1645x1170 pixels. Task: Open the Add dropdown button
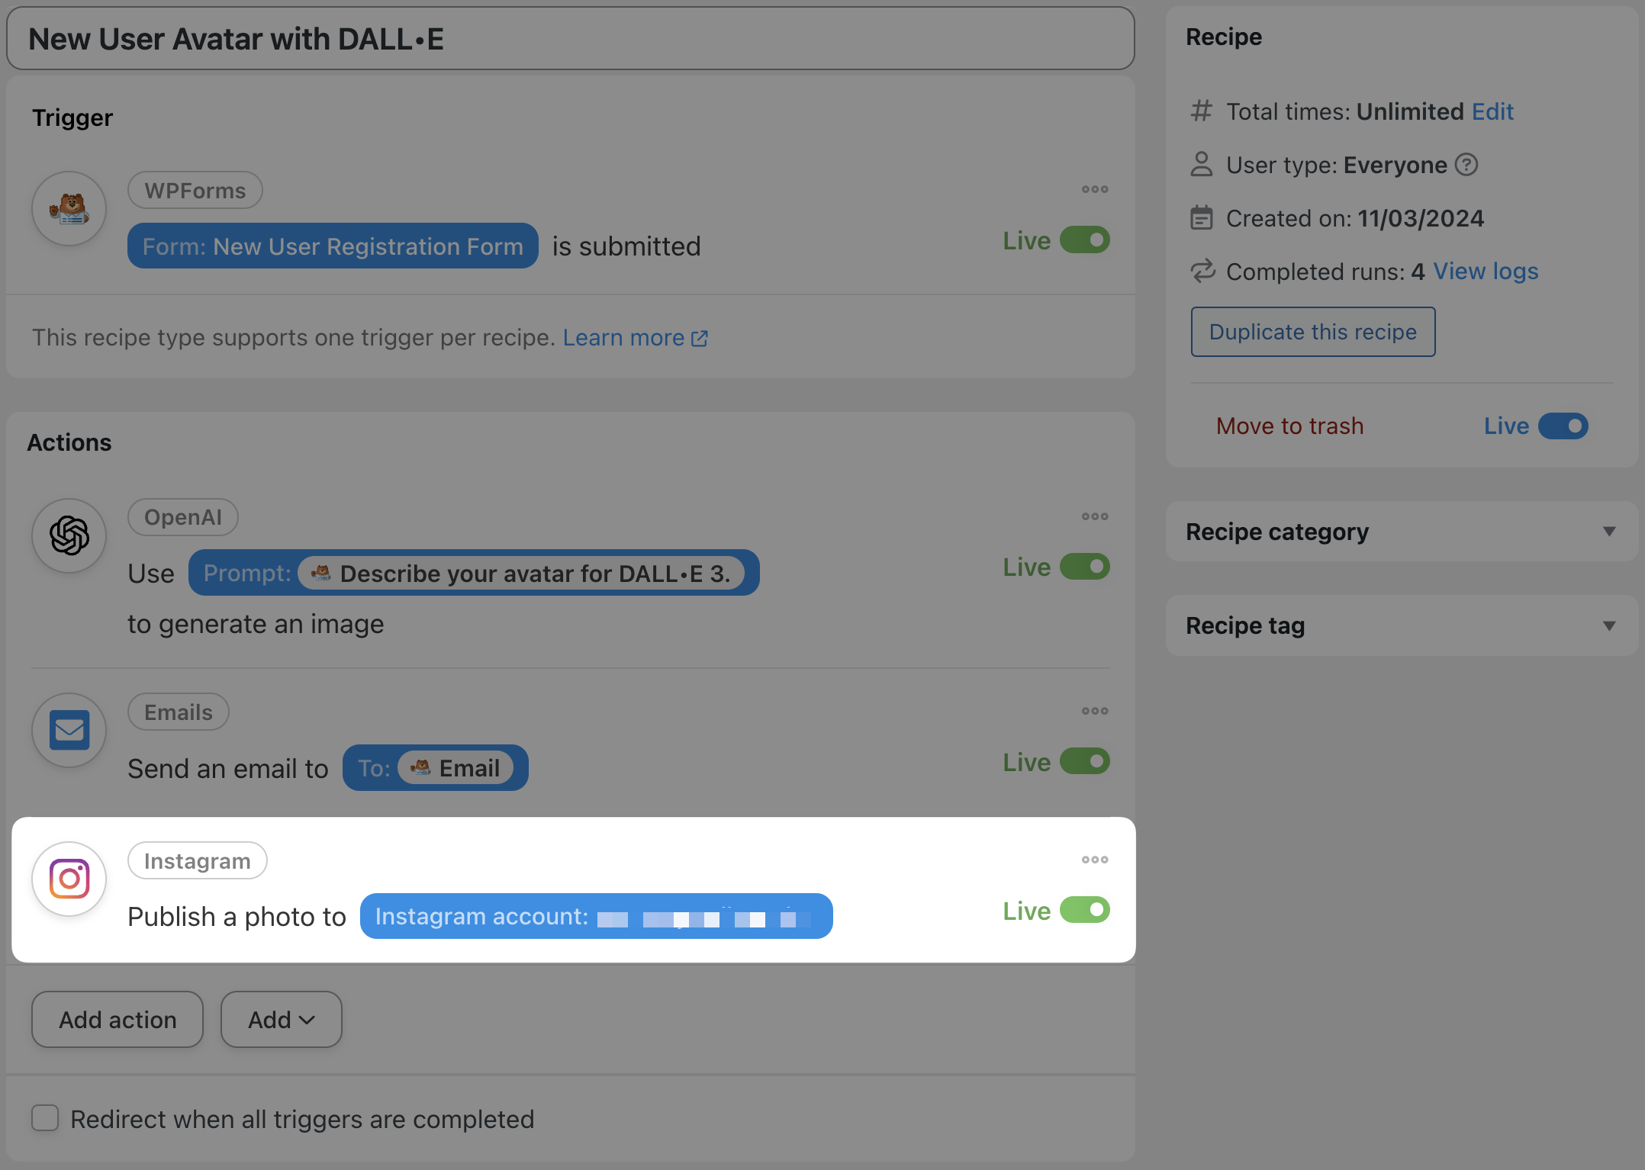pos(281,1019)
